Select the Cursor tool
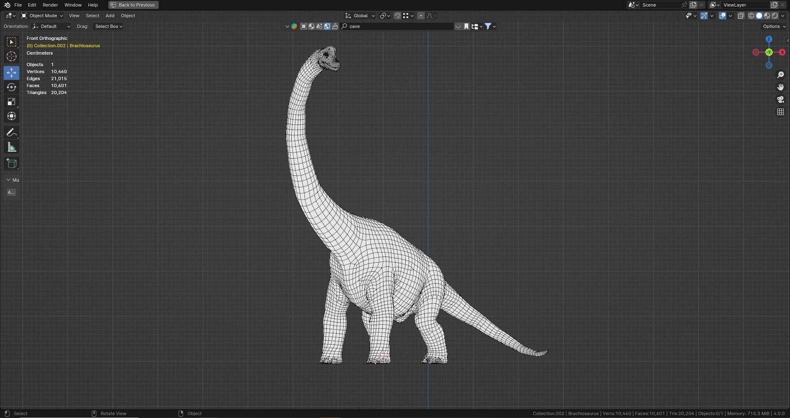790x418 pixels. click(x=12, y=56)
